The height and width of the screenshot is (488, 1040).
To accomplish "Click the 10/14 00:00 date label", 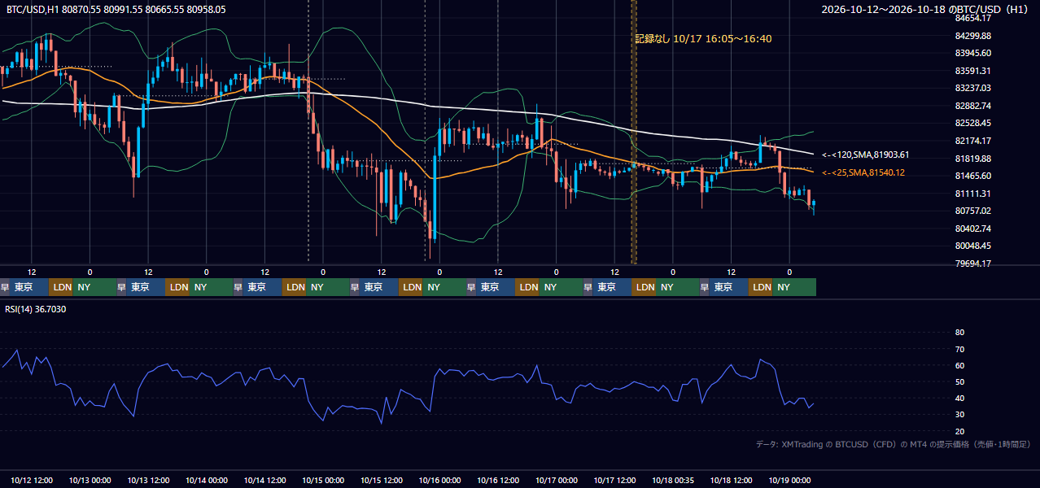I will pyautogui.click(x=207, y=481).
